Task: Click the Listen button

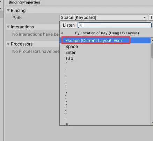Action: [69, 25]
